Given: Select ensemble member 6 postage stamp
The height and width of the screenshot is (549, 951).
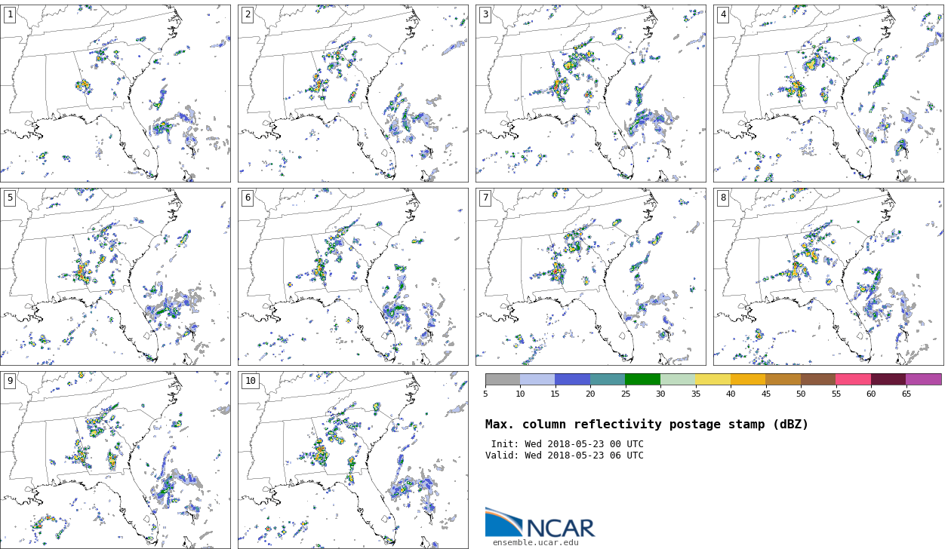Looking at the screenshot, I should coord(352,277).
